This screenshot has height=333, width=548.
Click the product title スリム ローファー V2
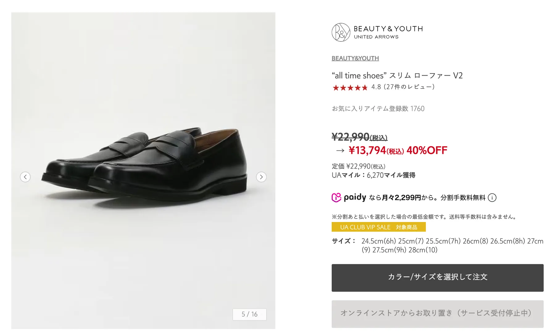(397, 76)
